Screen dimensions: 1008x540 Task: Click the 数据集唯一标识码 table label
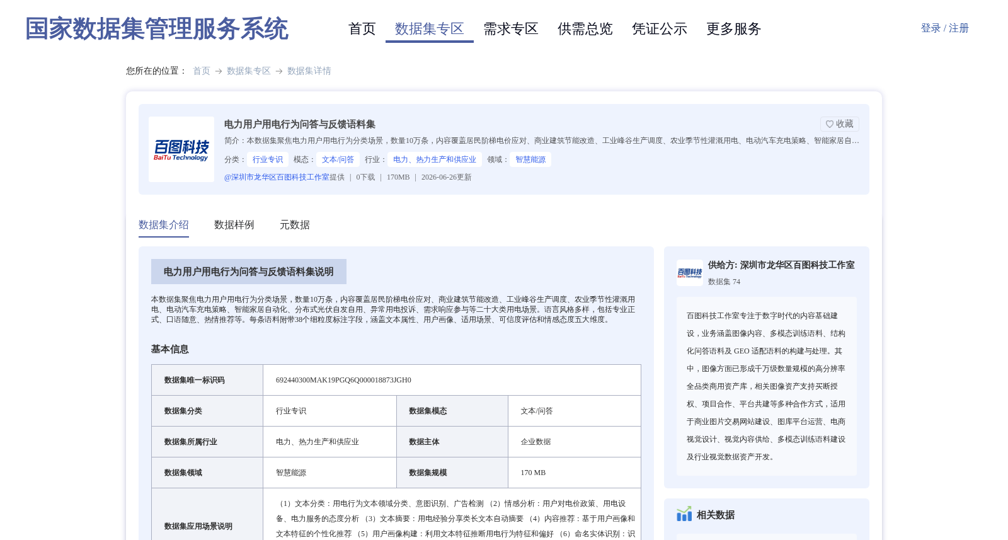pos(195,380)
